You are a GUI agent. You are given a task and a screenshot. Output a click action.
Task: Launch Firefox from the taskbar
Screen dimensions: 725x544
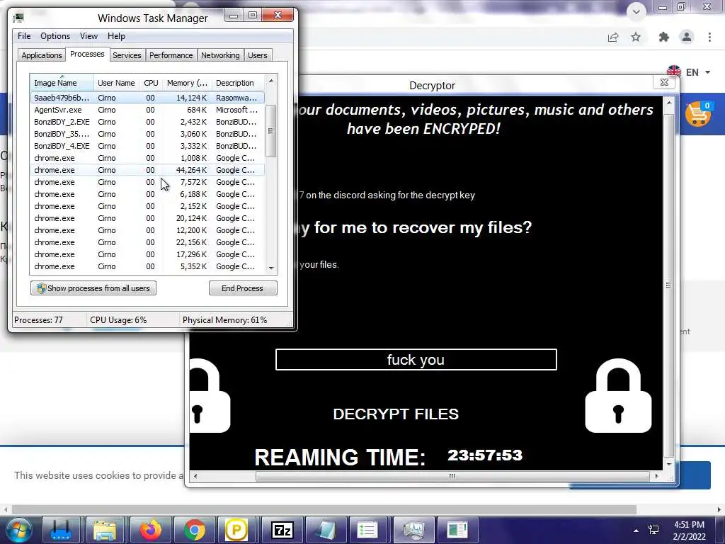(150, 530)
